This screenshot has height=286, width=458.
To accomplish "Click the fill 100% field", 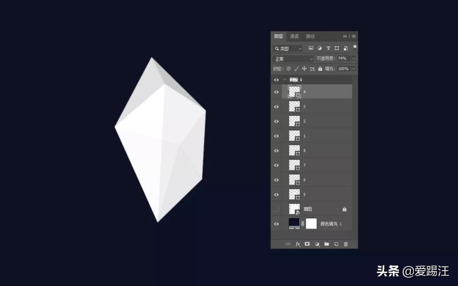I will (344, 69).
